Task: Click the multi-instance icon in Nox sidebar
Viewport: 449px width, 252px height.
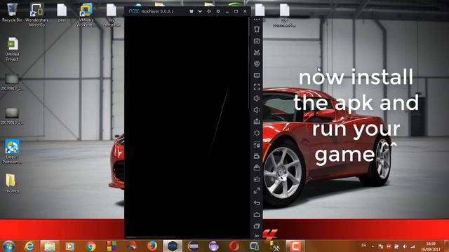Action: pos(257,179)
